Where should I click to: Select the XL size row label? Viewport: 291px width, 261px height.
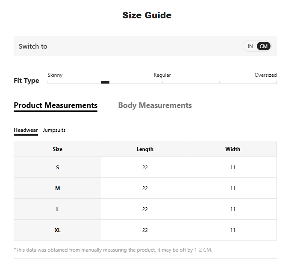tap(57, 230)
